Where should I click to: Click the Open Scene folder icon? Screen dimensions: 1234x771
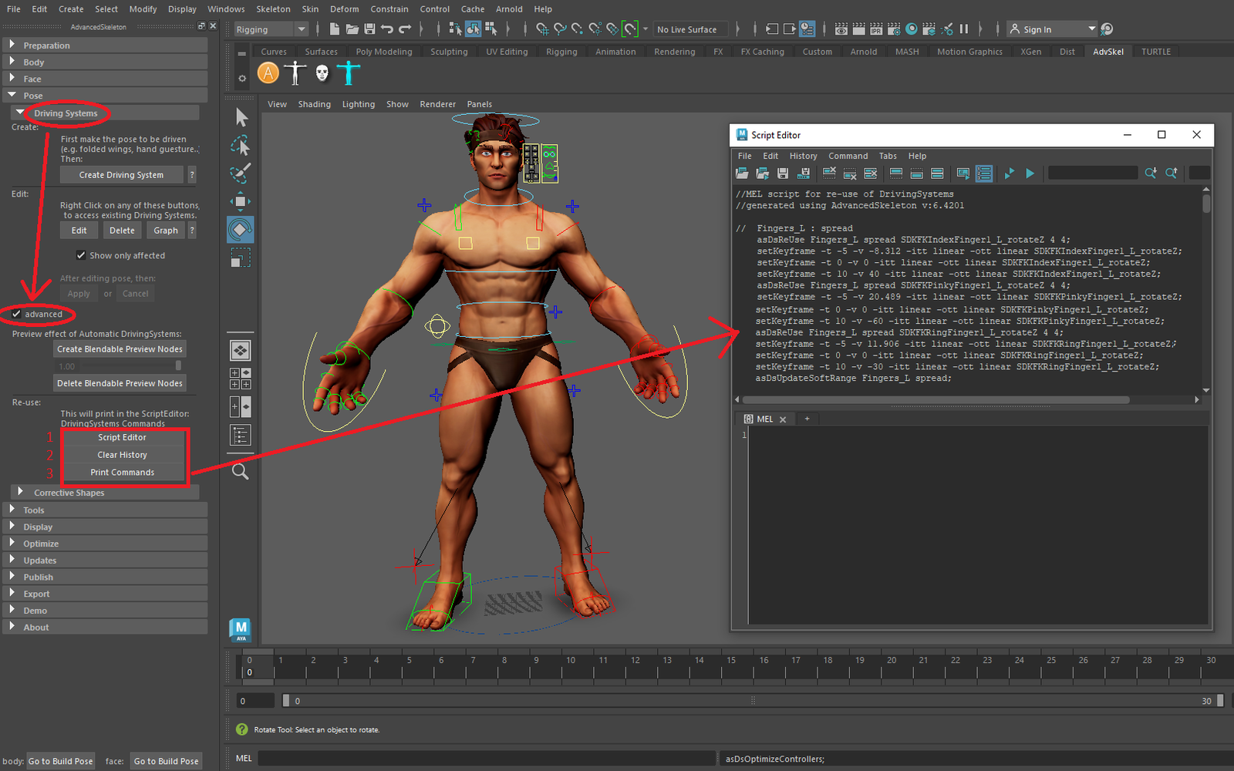pos(352,29)
